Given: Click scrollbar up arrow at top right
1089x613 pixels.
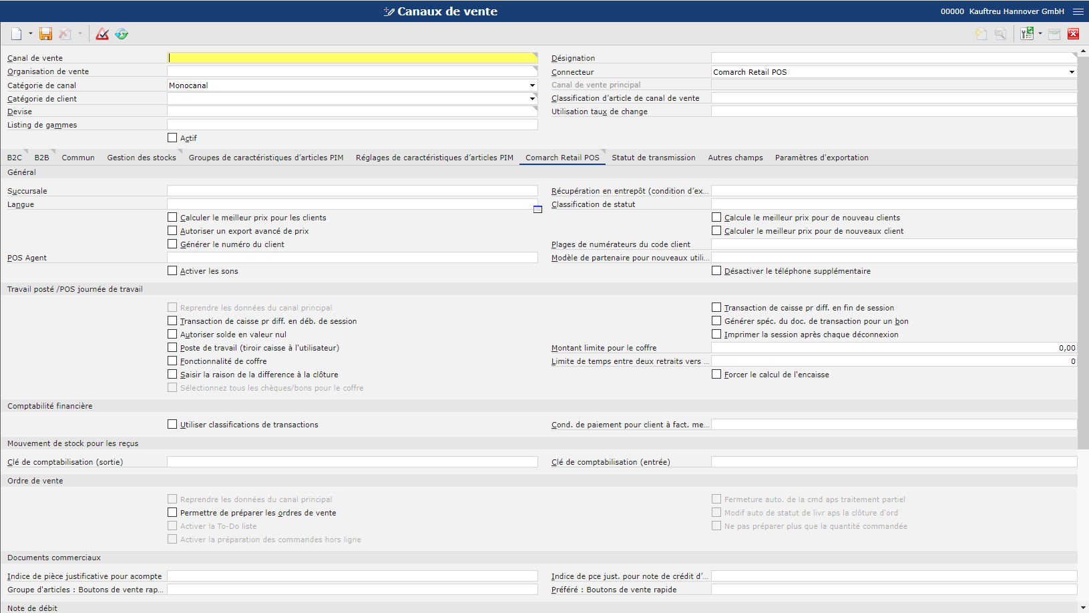Looking at the screenshot, I should tap(1083, 51).
